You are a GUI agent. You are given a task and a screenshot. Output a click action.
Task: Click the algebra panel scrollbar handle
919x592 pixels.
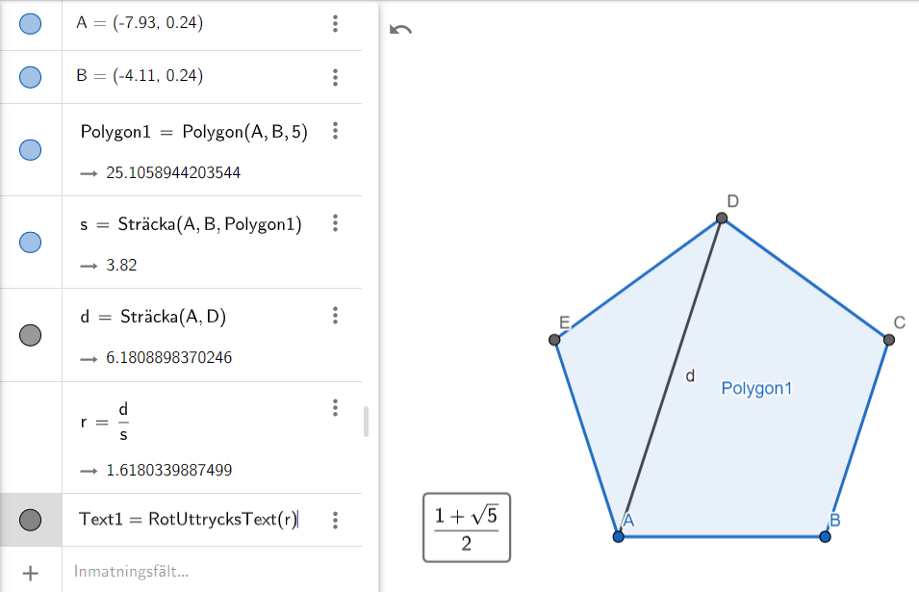(x=366, y=422)
